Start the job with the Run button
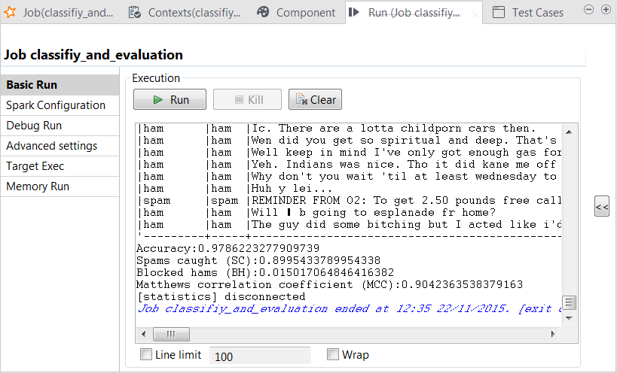 pos(170,99)
